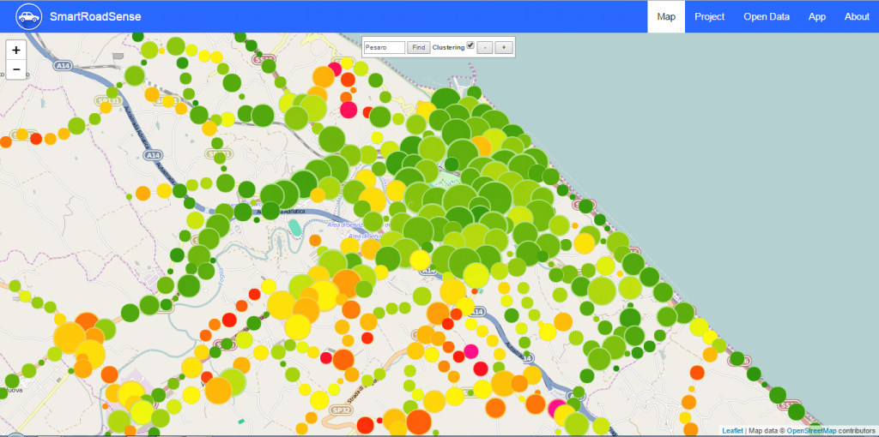Click the SmartRoadSense car logo icon
This screenshot has height=437, width=879.
(29, 16)
